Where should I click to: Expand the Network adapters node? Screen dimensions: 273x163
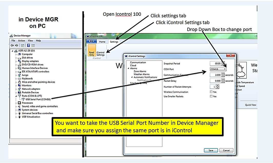click(16, 89)
